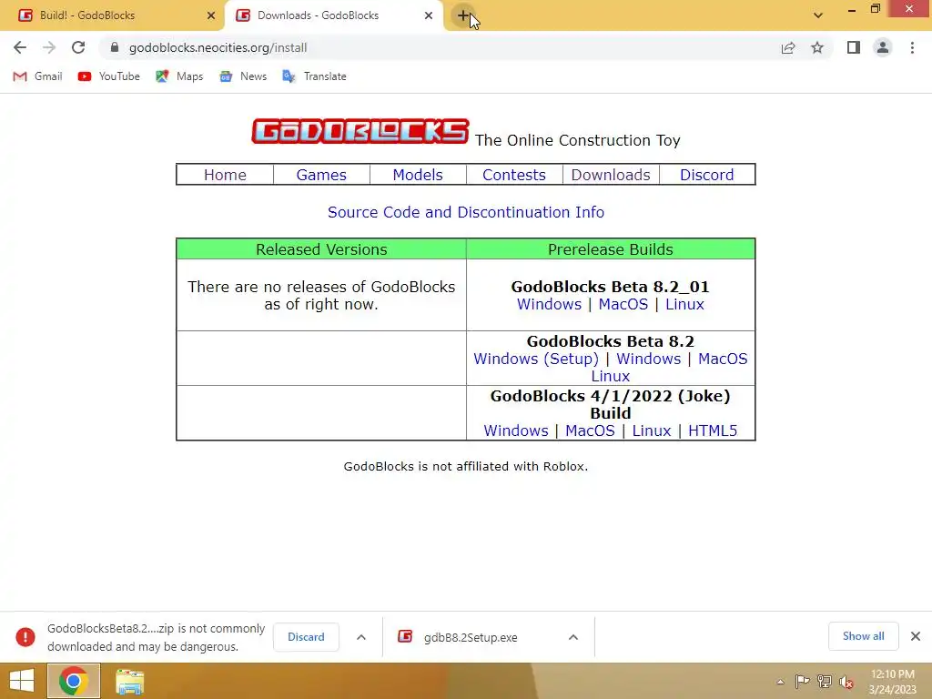Click the taskbar clock and date
This screenshot has width=932, height=699.
[x=892, y=682]
